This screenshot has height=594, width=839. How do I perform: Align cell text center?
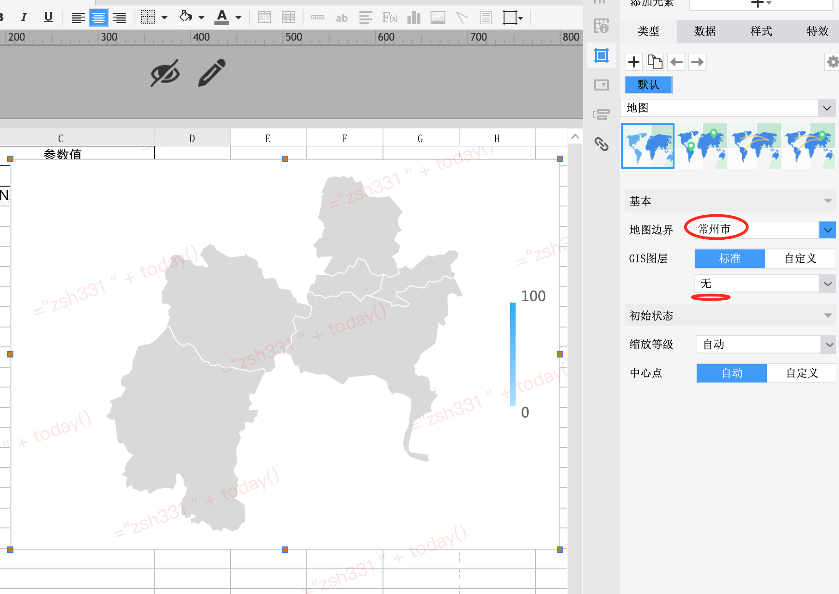98,18
